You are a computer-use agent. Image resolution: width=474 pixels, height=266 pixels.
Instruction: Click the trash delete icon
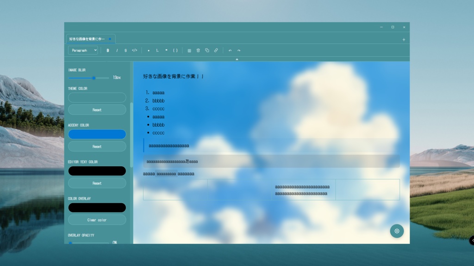[198, 50]
